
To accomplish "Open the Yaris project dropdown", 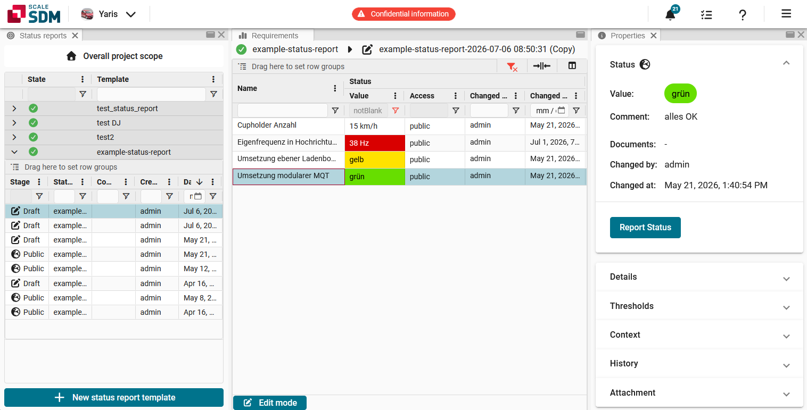I will (109, 14).
